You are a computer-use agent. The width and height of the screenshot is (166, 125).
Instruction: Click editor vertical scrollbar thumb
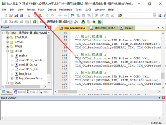[163, 76]
